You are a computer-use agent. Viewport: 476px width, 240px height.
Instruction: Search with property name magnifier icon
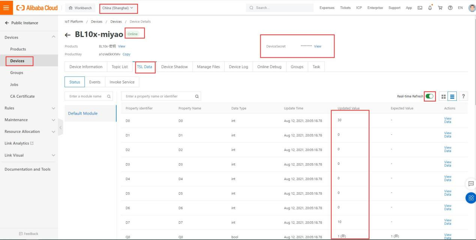point(197,96)
